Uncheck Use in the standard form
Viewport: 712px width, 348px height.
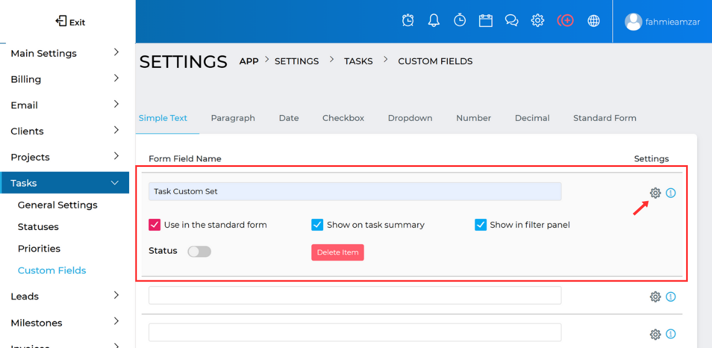[x=155, y=225]
